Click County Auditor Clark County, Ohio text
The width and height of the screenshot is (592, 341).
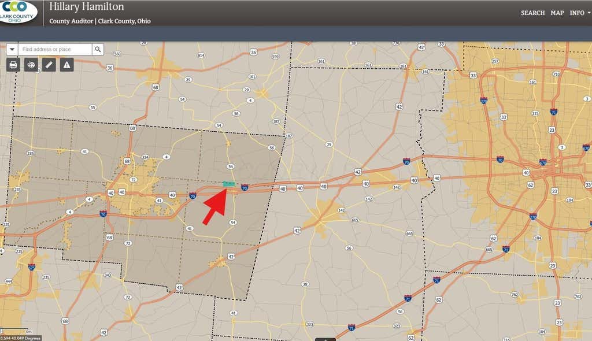point(100,21)
